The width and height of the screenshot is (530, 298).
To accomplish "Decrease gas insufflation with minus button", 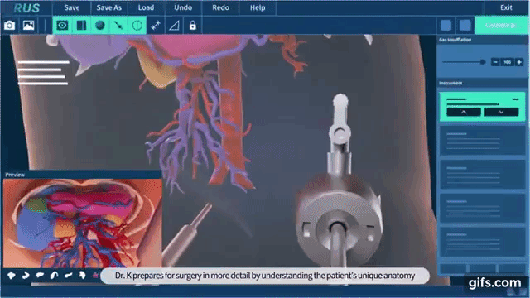I will (495, 62).
